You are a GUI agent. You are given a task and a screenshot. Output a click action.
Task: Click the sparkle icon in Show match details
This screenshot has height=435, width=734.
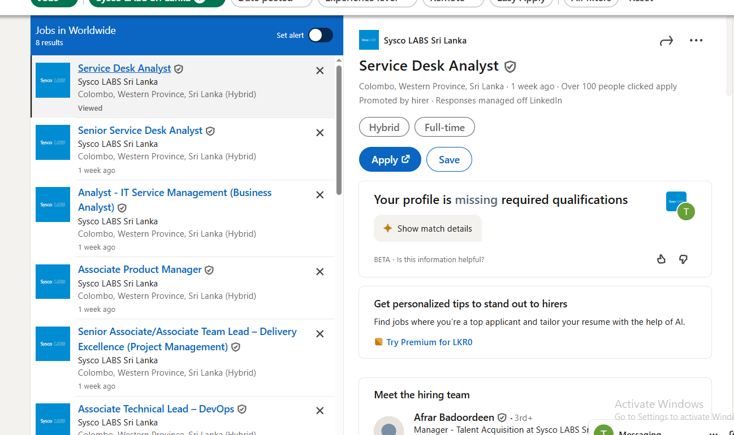point(388,228)
